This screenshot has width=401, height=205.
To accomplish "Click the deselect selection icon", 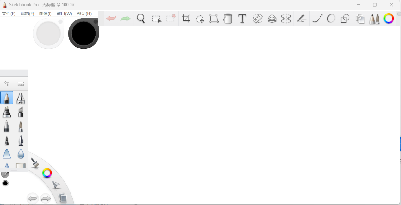I will click(x=171, y=18).
